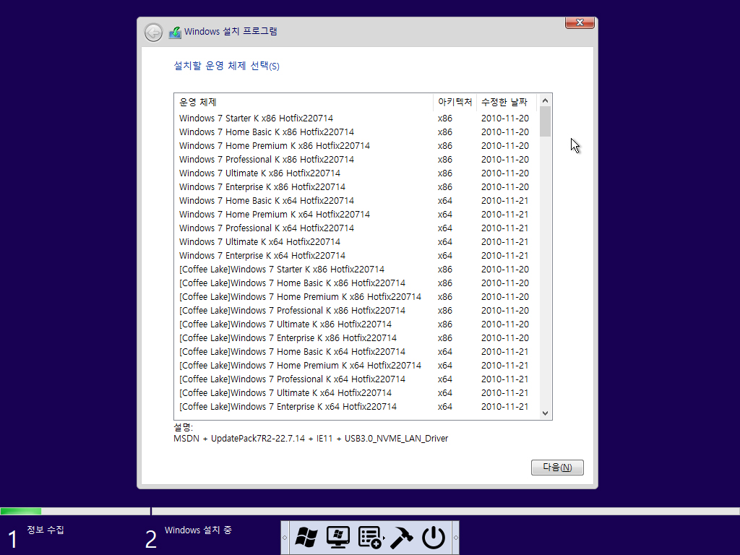Select Windows 7 Home Basic K x86 Hotfix220714
This screenshot has height=555, width=740.
pyautogui.click(x=356, y=132)
